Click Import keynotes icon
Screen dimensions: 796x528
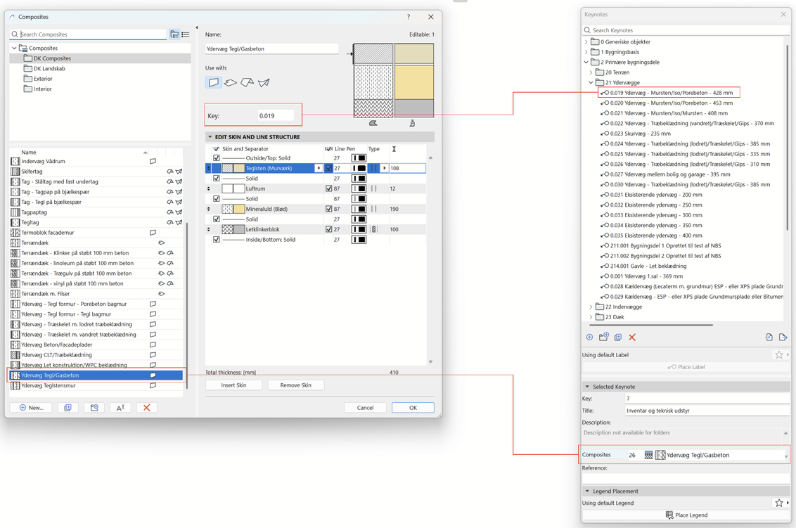tap(769, 337)
